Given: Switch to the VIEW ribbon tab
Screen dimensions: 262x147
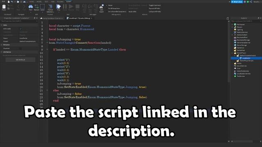Looking at the screenshot, I should [x=53, y=2].
